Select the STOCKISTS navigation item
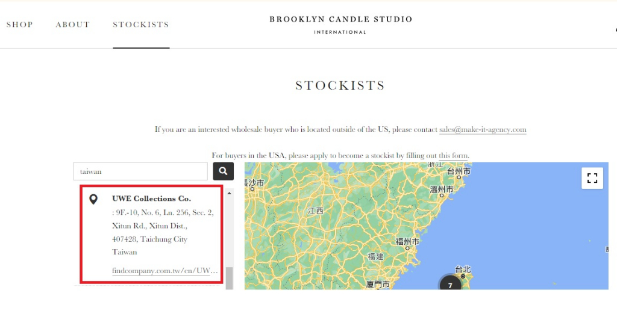This screenshot has height=320, width=617. [141, 25]
